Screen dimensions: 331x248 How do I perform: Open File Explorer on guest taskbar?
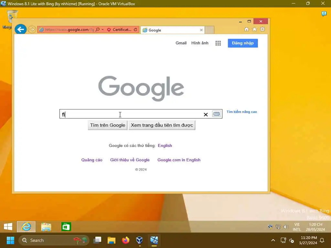[46, 227]
